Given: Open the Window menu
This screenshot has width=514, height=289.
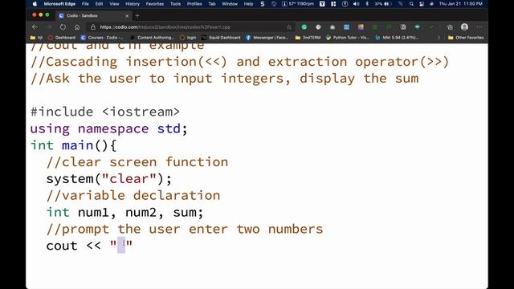Looking at the screenshot, I should pyautogui.click(x=230, y=4).
